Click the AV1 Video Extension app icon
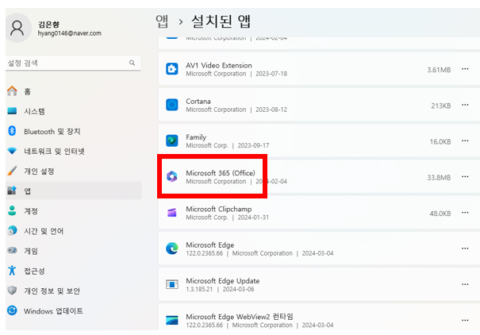The width and height of the screenshot is (480, 335). (172, 69)
